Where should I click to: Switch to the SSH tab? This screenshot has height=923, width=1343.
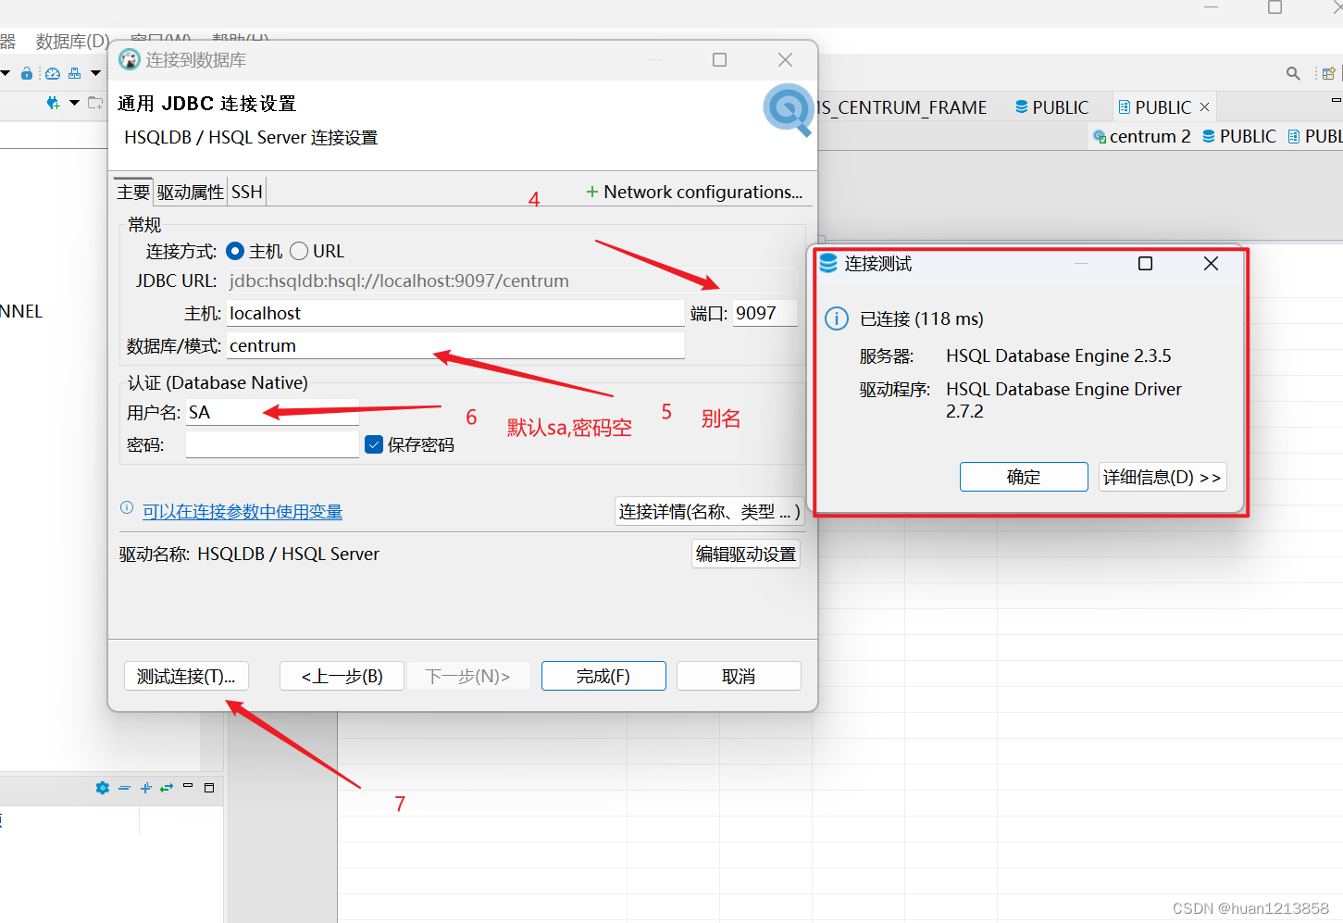click(246, 192)
